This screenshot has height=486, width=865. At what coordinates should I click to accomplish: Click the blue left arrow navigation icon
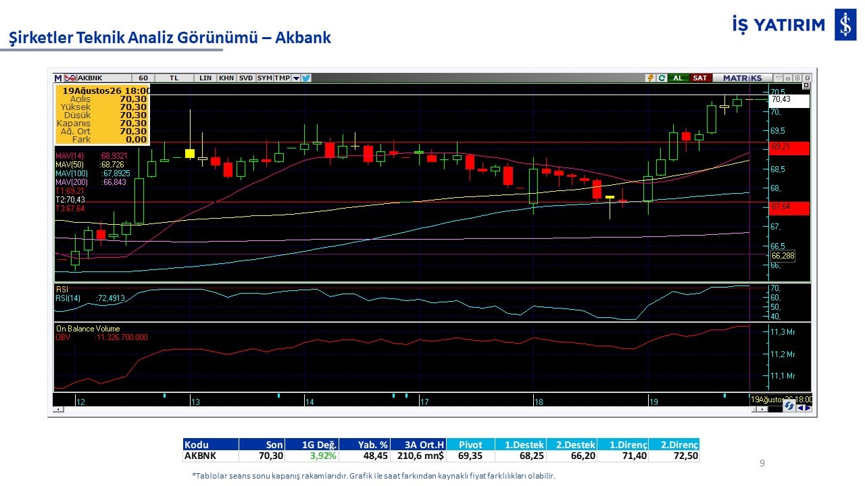[800, 407]
